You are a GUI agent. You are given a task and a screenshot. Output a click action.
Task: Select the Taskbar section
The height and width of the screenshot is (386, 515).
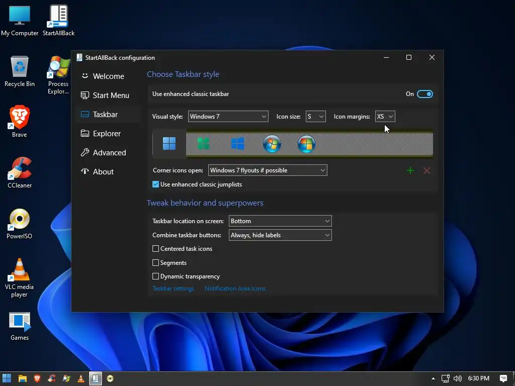(108, 114)
